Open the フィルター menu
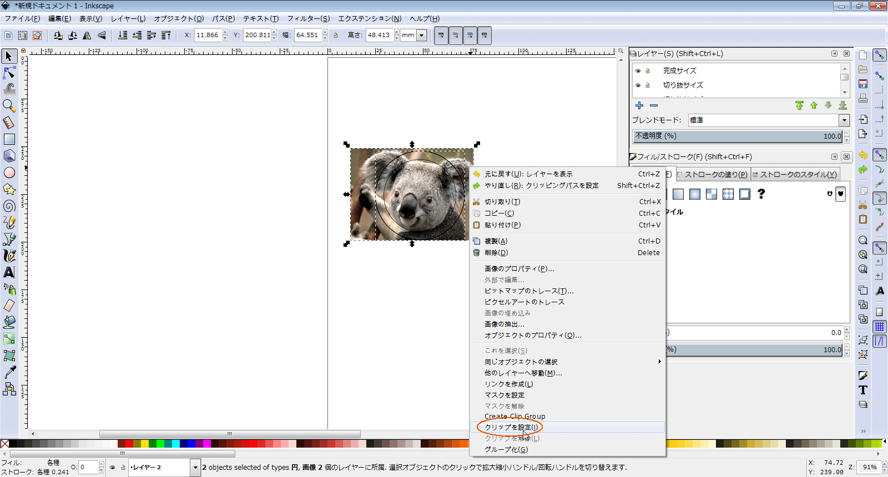This screenshot has width=888, height=477. 308,18
